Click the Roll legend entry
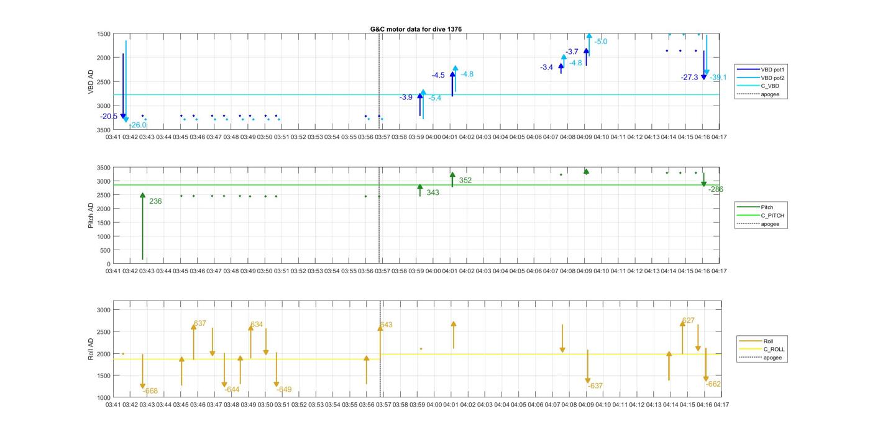 pos(768,341)
